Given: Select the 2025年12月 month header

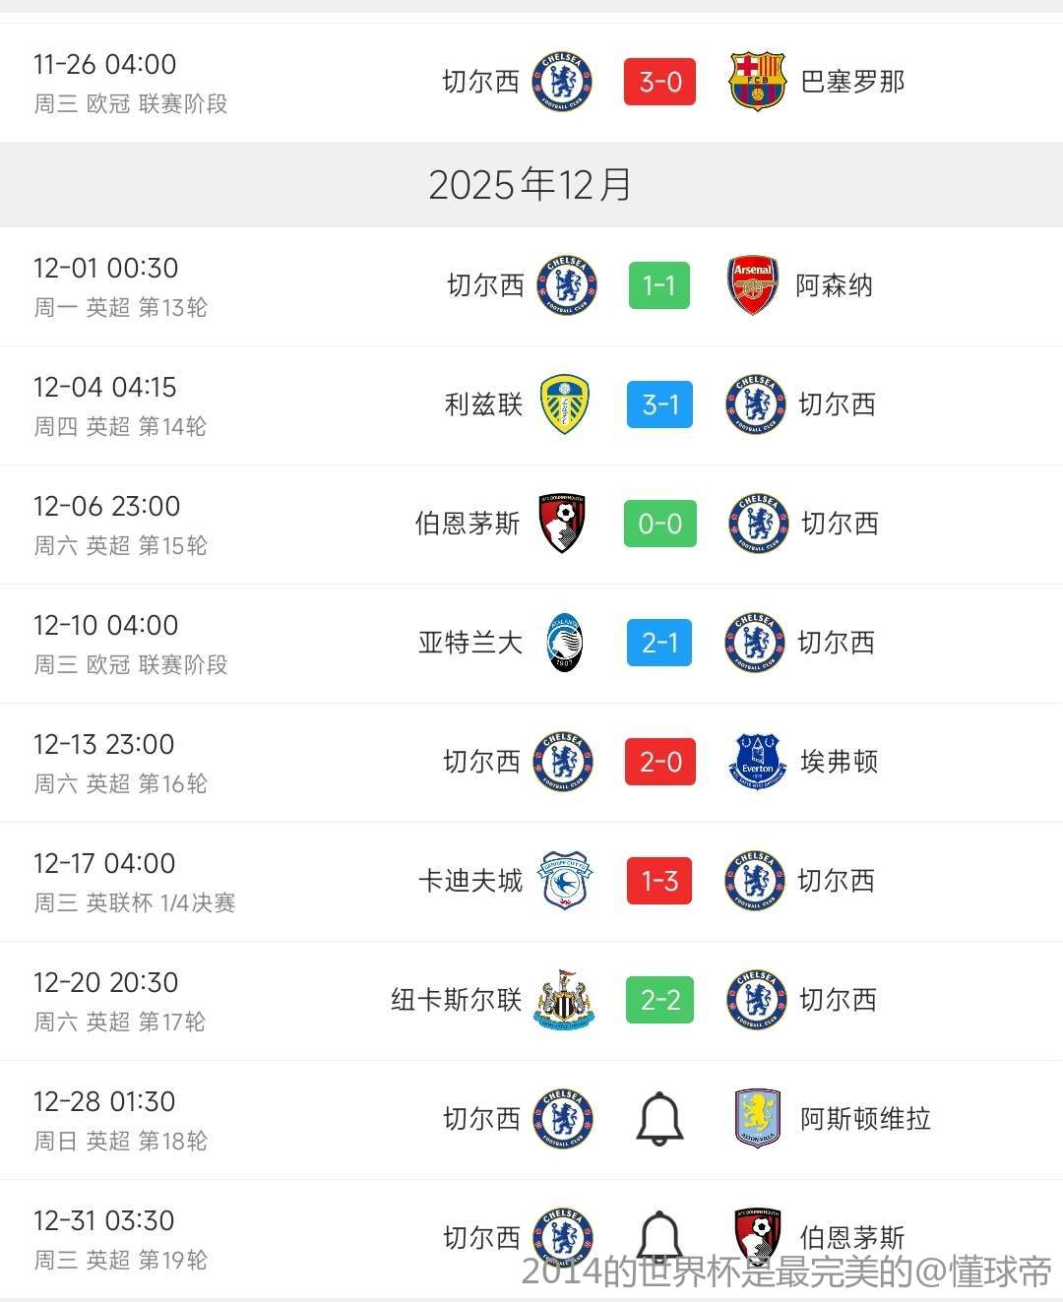Looking at the screenshot, I should 531,185.
